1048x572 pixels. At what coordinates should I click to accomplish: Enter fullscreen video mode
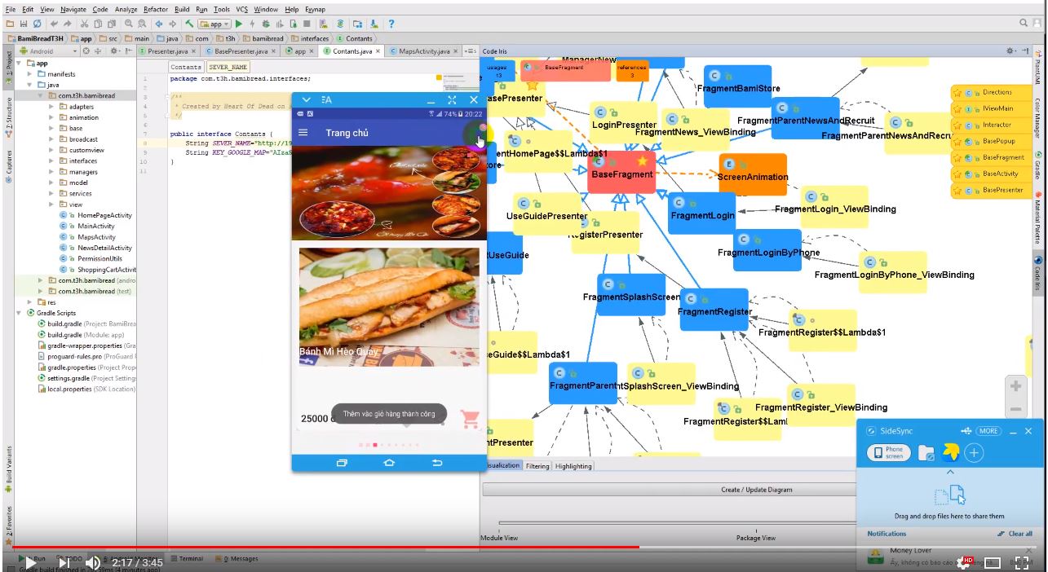pos(1022,562)
